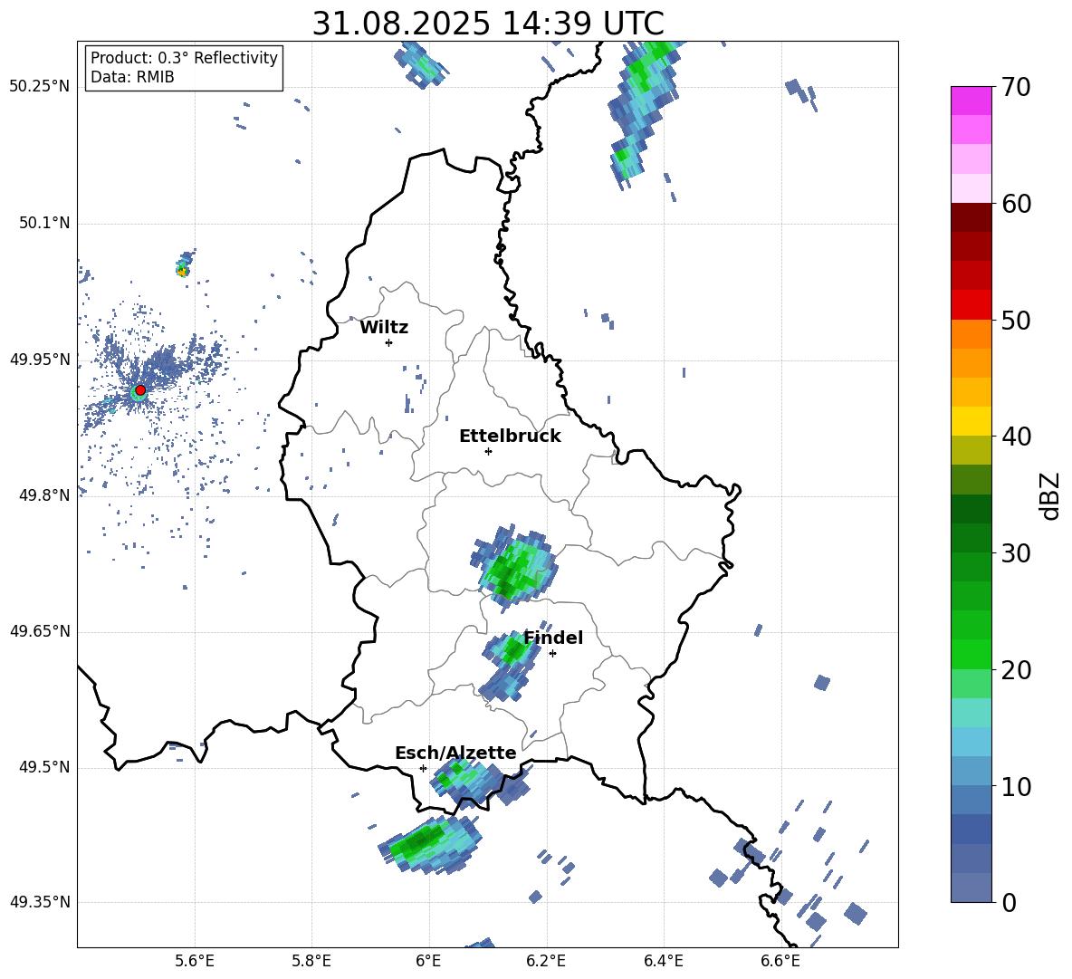The image size is (1072, 979).
Task: Click the yellow colorbar swatch above 40
Action: [x=971, y=421]
